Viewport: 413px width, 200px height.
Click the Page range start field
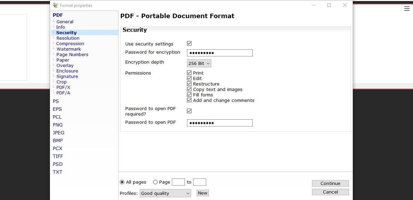pyautogui.click(x=178, y=182)
